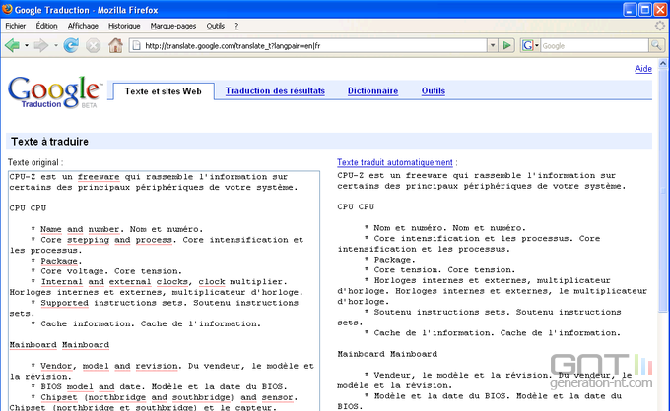670x411 pixels.
Task: Click the page scrollbar up arrow
Action: [x=663, y=64]
